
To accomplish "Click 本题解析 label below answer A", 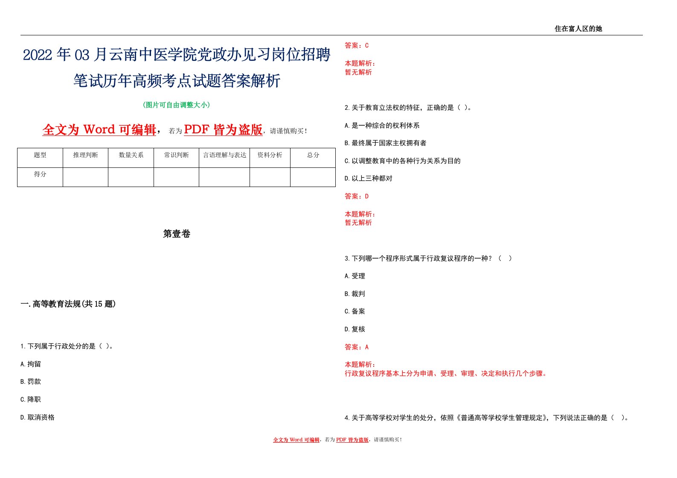I will point(360,365).
